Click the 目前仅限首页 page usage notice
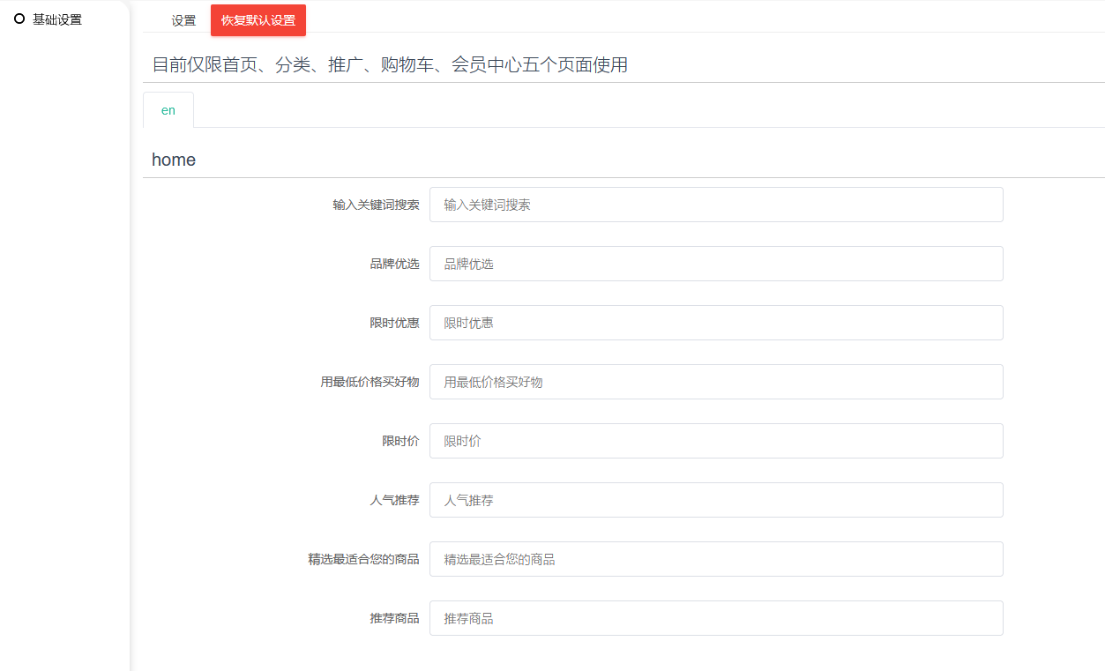 (390, 64)
